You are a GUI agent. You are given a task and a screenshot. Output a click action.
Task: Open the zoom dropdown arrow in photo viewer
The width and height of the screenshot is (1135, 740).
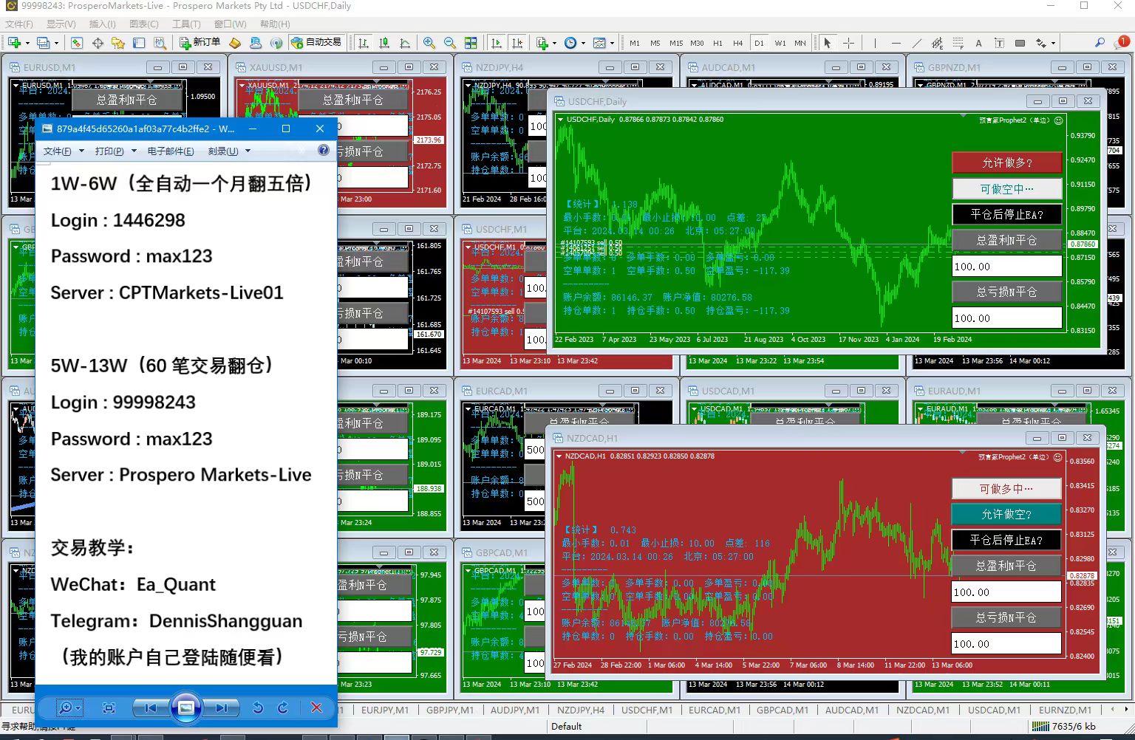pos(78,708)
